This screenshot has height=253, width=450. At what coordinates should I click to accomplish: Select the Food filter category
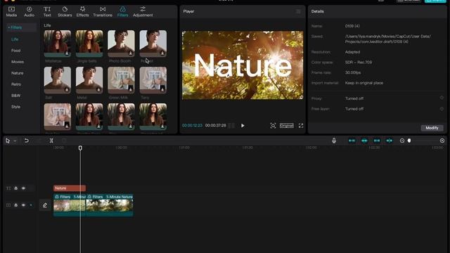(x=15, y=51)
